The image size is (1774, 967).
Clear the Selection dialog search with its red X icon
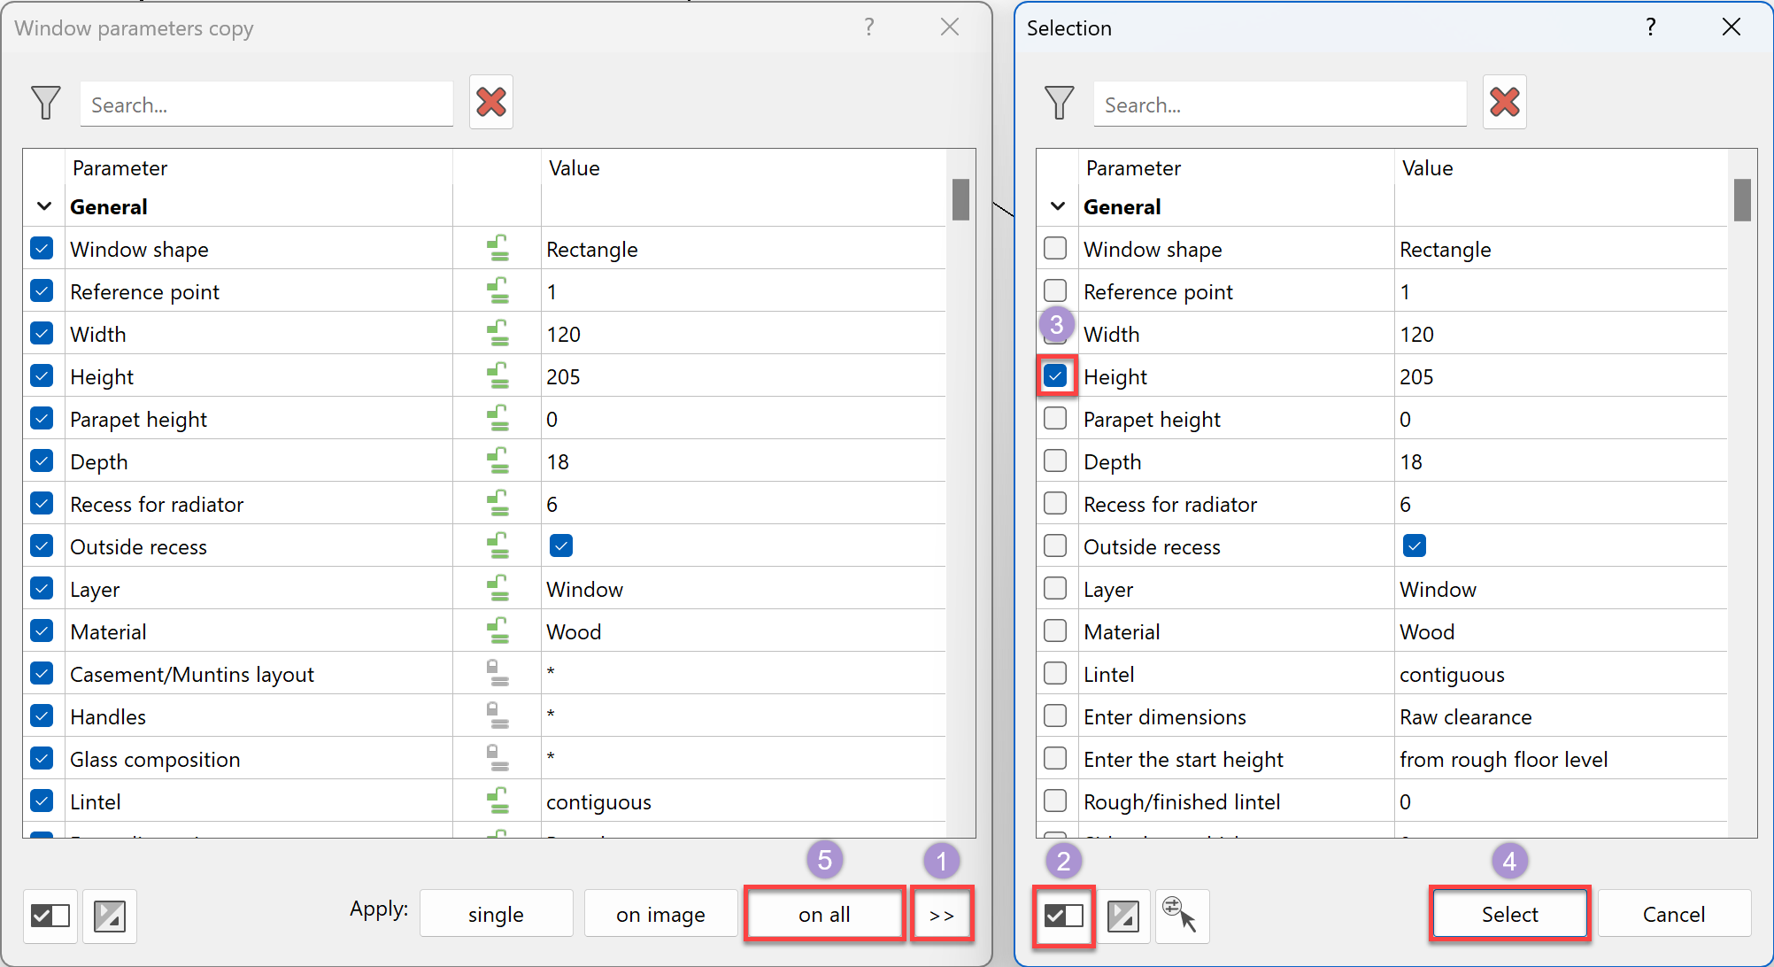pyautogui.click(x=1505, y=102)
